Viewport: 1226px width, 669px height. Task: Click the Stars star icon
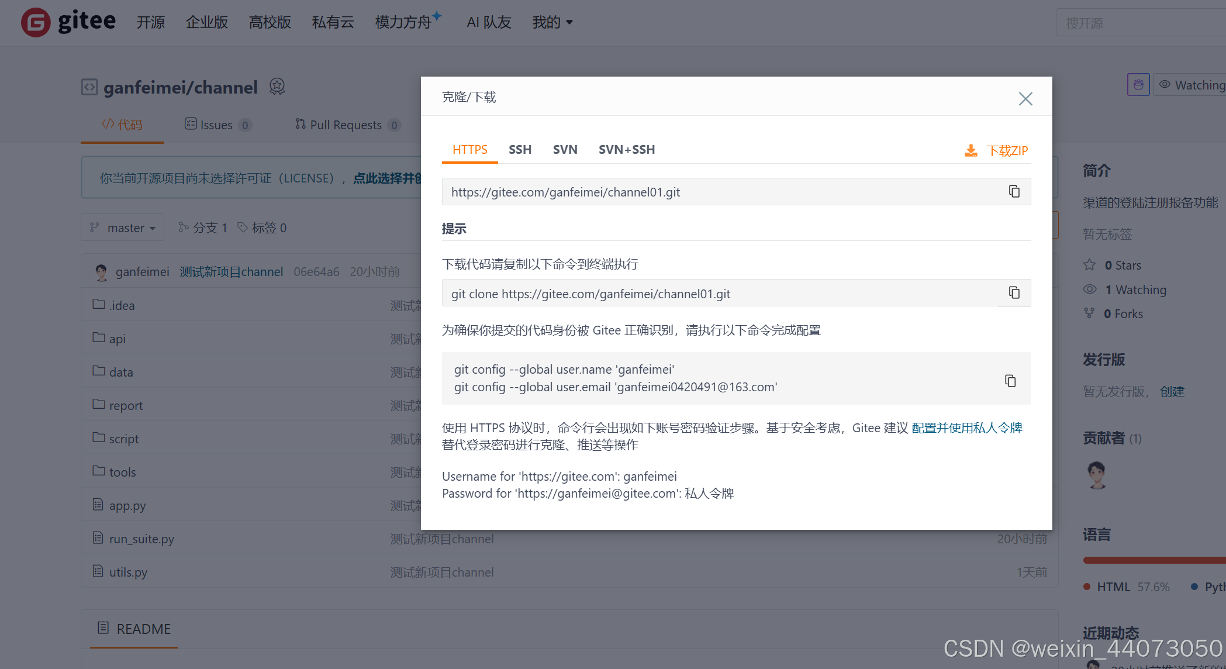pos(1090,265)
